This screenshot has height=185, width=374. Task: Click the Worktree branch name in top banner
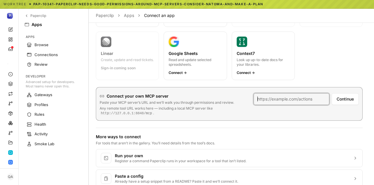click(148, 4)
